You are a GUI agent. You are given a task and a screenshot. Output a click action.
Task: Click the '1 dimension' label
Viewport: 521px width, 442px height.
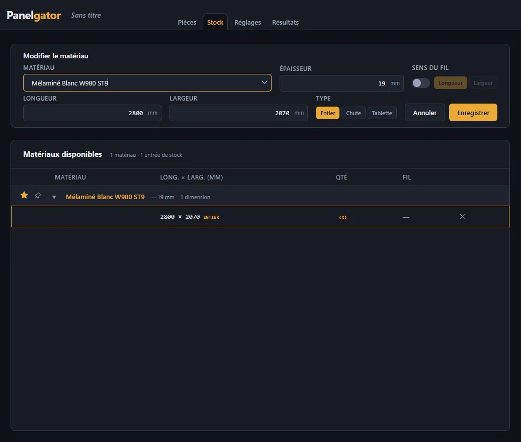pos(195,197)
